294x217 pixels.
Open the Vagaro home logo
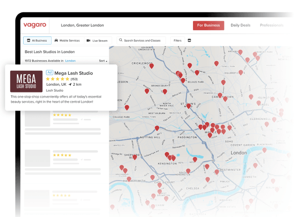pos(35,25)
